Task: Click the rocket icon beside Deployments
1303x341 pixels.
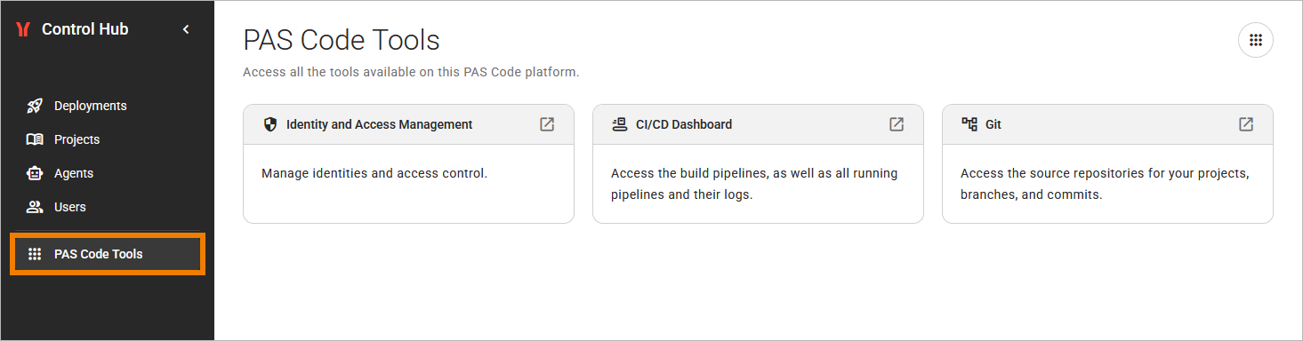Action: [x=35, y=106]
